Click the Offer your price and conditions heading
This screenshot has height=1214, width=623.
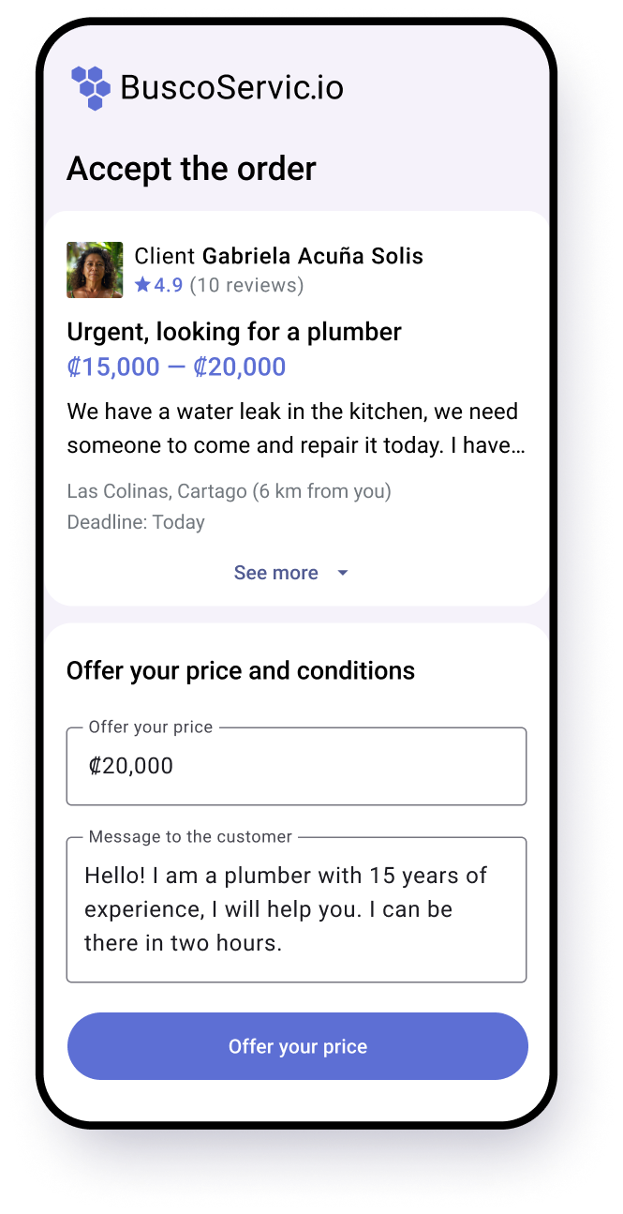pyautogui.click(x=241, y=671)
